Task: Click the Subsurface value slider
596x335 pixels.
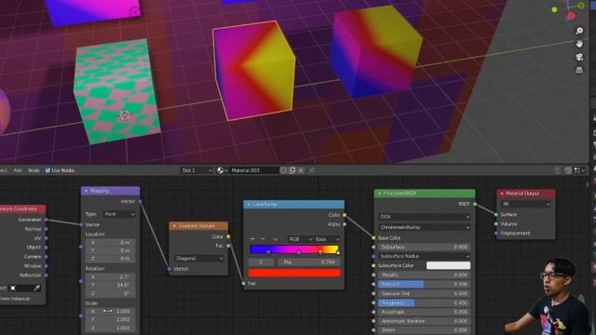Action: [x=425, y=247]
